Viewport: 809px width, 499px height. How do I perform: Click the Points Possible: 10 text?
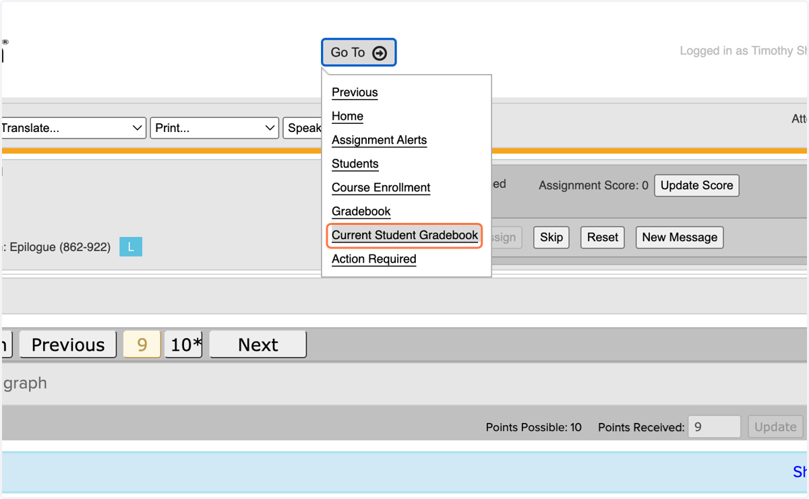click(x=533, y=427)
